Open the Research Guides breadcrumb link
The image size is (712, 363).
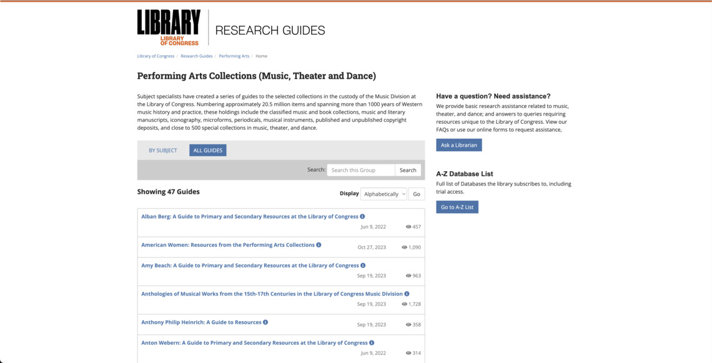[x=197, y=56]
